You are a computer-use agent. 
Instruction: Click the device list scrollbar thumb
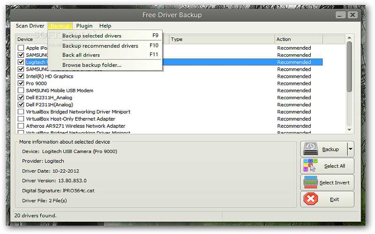(349, 66)
